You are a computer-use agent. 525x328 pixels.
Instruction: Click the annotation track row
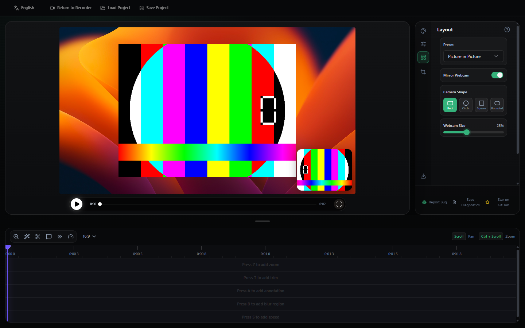point(261,291)
